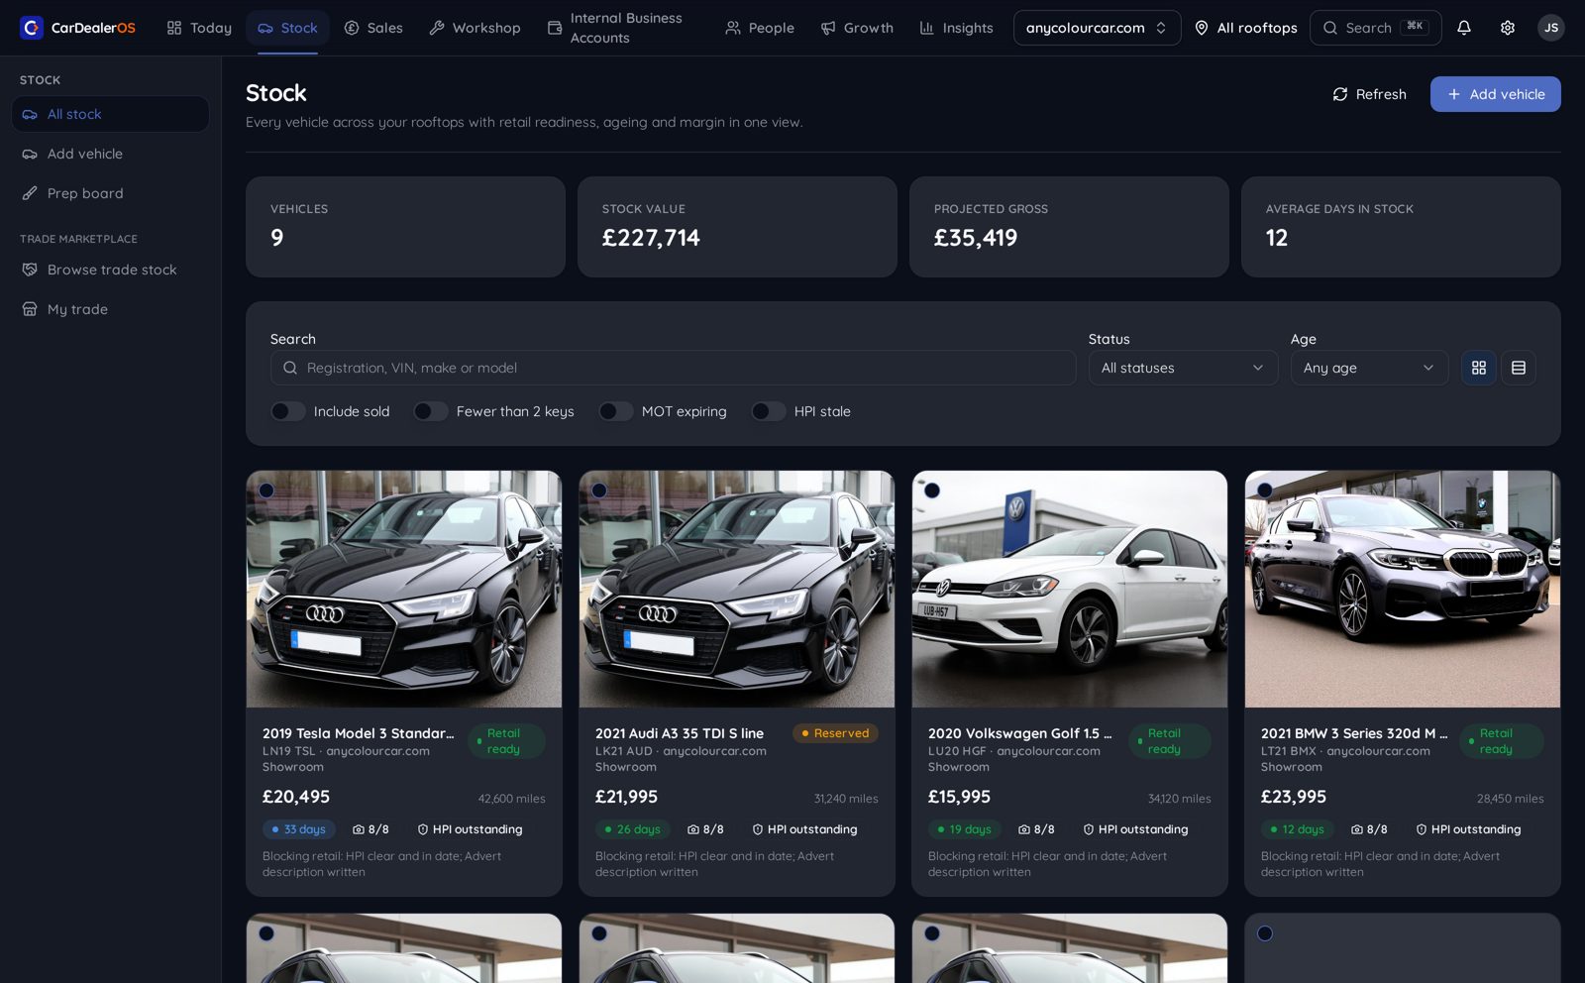The image size is (1585, 983).
Task: Open the BMW 3 Series 320d photo
Action: [x=1403, y=589]
